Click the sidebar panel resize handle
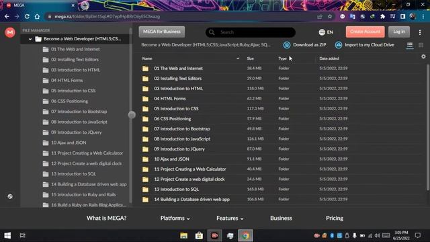The height and width of the screenshot is (242, 430). (132, 115)
